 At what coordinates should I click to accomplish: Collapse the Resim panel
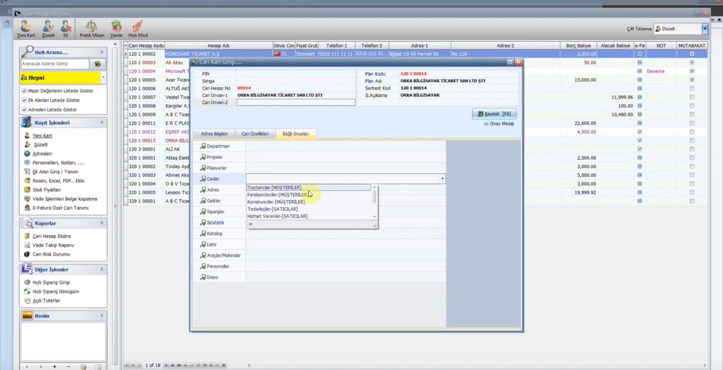coord(102,316)
